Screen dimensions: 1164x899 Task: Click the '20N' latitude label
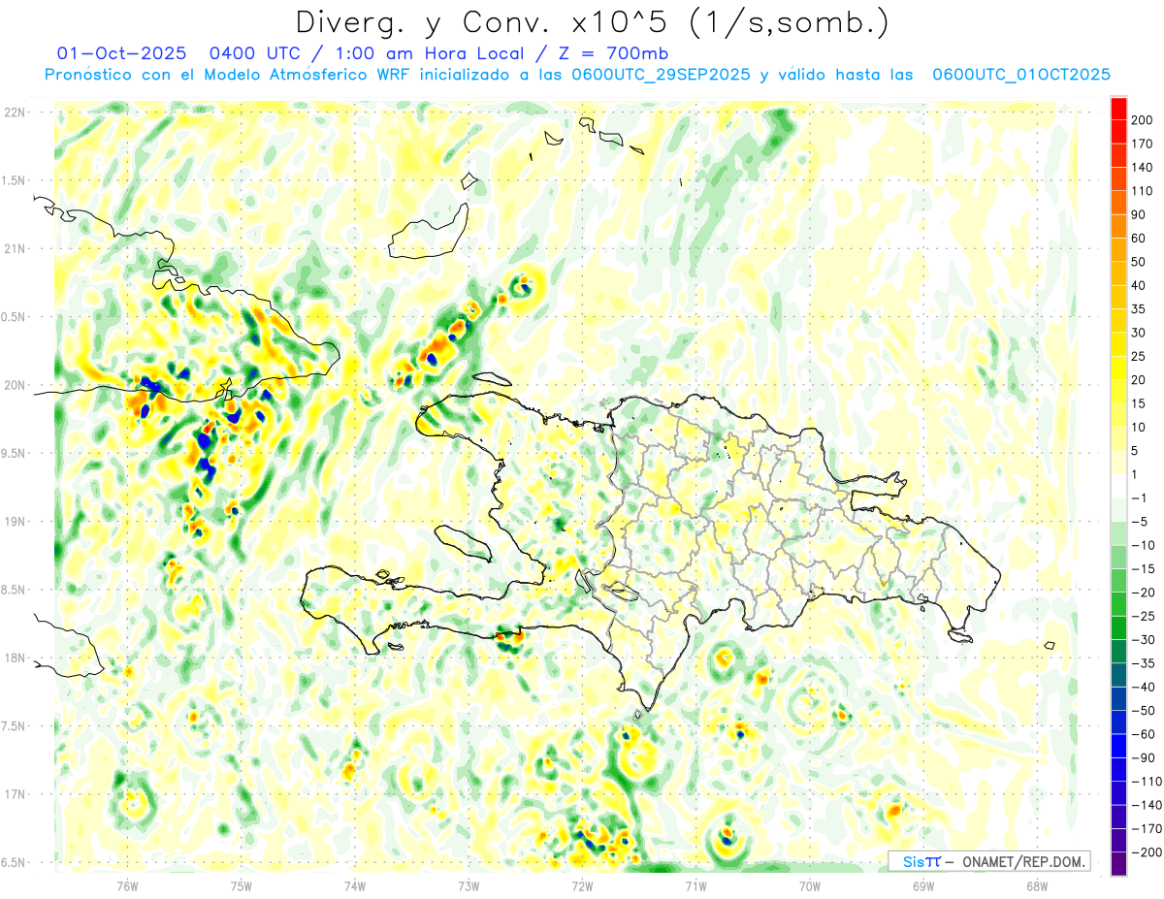point(15,385)
